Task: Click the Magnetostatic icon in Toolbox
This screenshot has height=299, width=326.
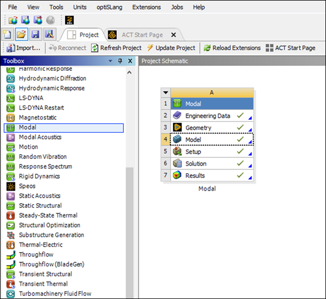Action: [x=10, y=118]
